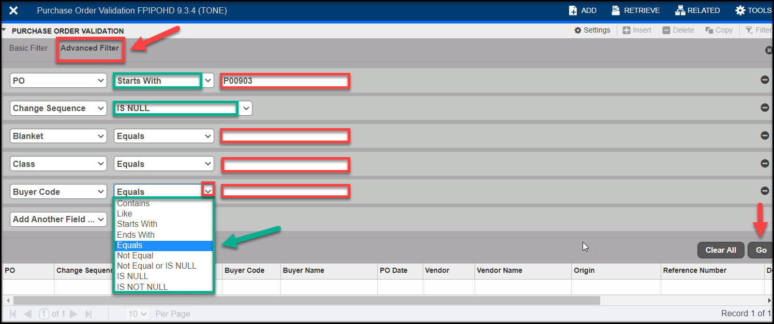Click the Buyer Name column header
The width and height of the screenshot is (774, 324).
(x=329, y=271)
